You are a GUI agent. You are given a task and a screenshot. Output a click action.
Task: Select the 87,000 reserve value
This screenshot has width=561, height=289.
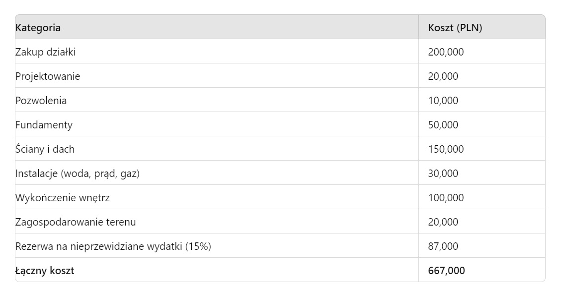click(x=443, y=246)
